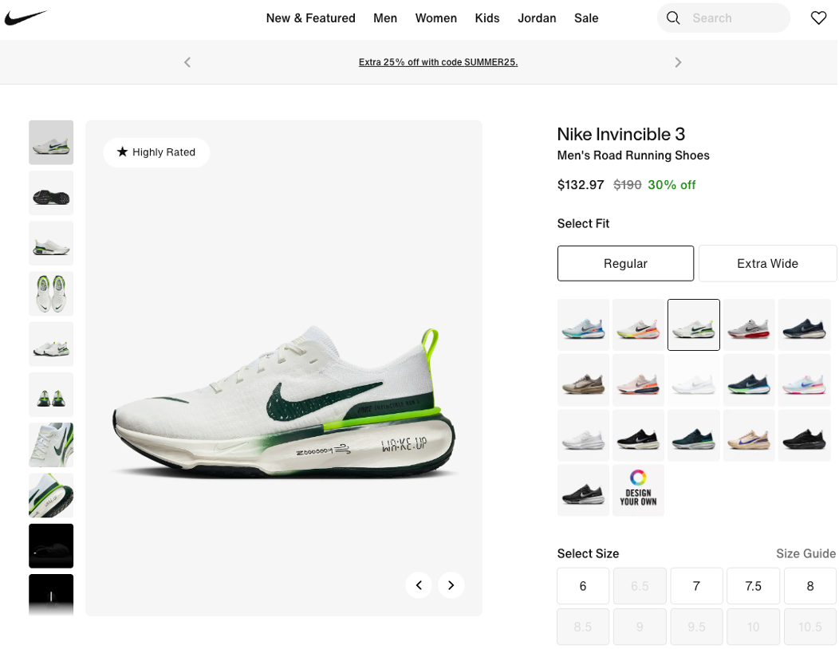Select unavailable size 6.5
Image resolution: width=839 pixels, height=649 pixels.
640,586
